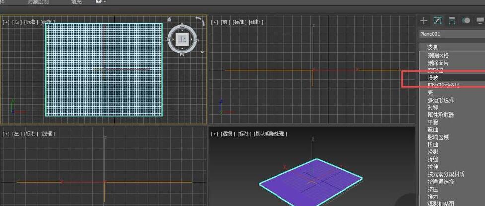Screen dimensions: 485x206
Task: Apply the 挤压 modifier
Action: 433,189
